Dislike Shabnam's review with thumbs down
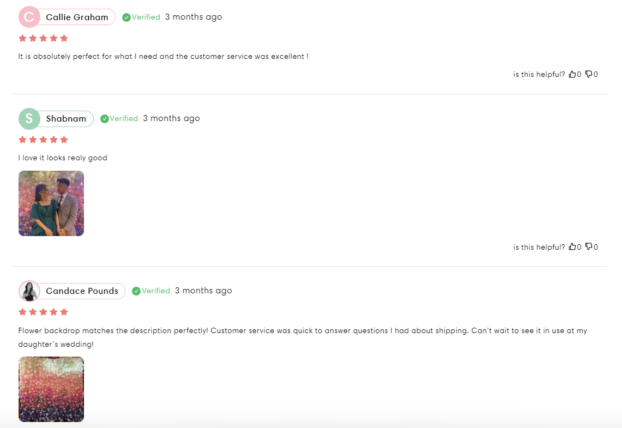 589,247
